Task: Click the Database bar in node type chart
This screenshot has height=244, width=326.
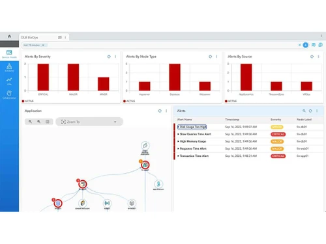Action: 175,77
